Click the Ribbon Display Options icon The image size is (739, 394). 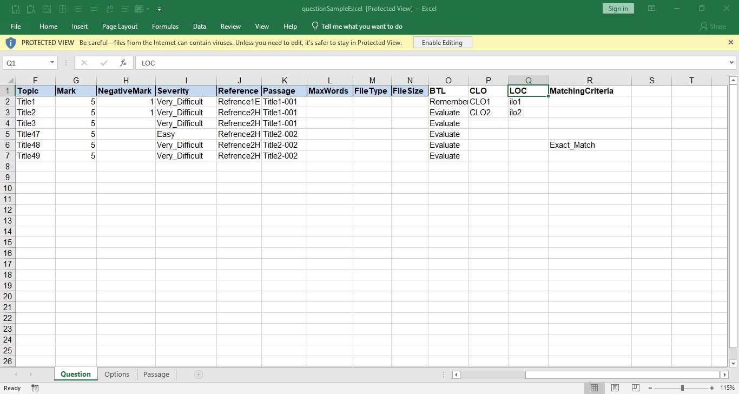tap(652, 9)
